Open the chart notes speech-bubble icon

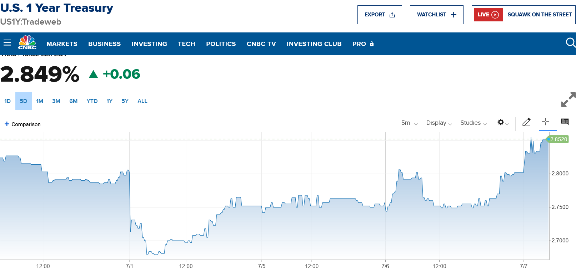pyautogui.click(x=565, y=122)
